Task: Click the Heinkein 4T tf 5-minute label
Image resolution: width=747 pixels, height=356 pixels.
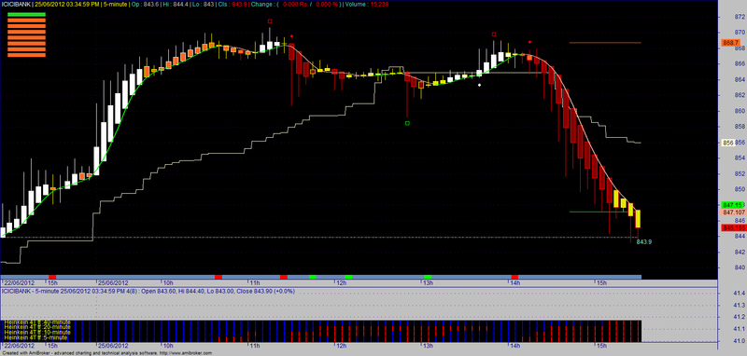Action: pyautogui.click(x=35, y=337)
